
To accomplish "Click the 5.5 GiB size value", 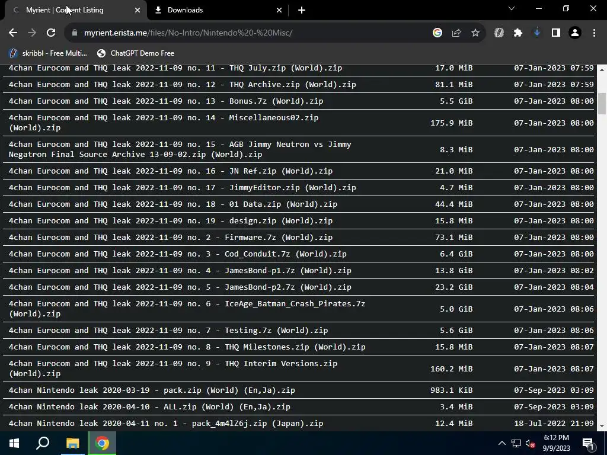I will pos(456,101).
